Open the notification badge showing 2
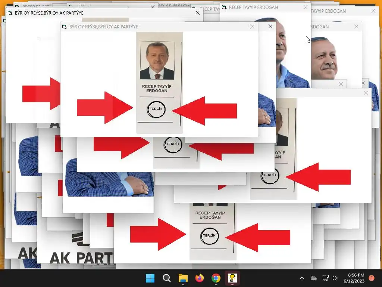This screenshot has height=287, width=382. pos(372,278)
